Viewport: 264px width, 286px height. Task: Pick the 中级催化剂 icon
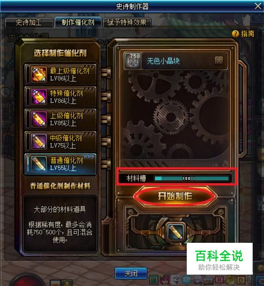coord(38,141)
